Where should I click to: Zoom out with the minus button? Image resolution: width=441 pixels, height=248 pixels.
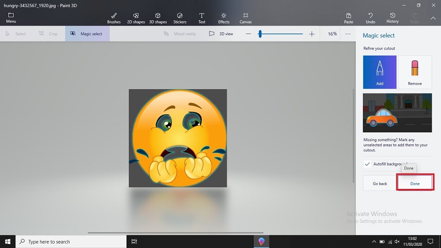[x=248, y=34]
